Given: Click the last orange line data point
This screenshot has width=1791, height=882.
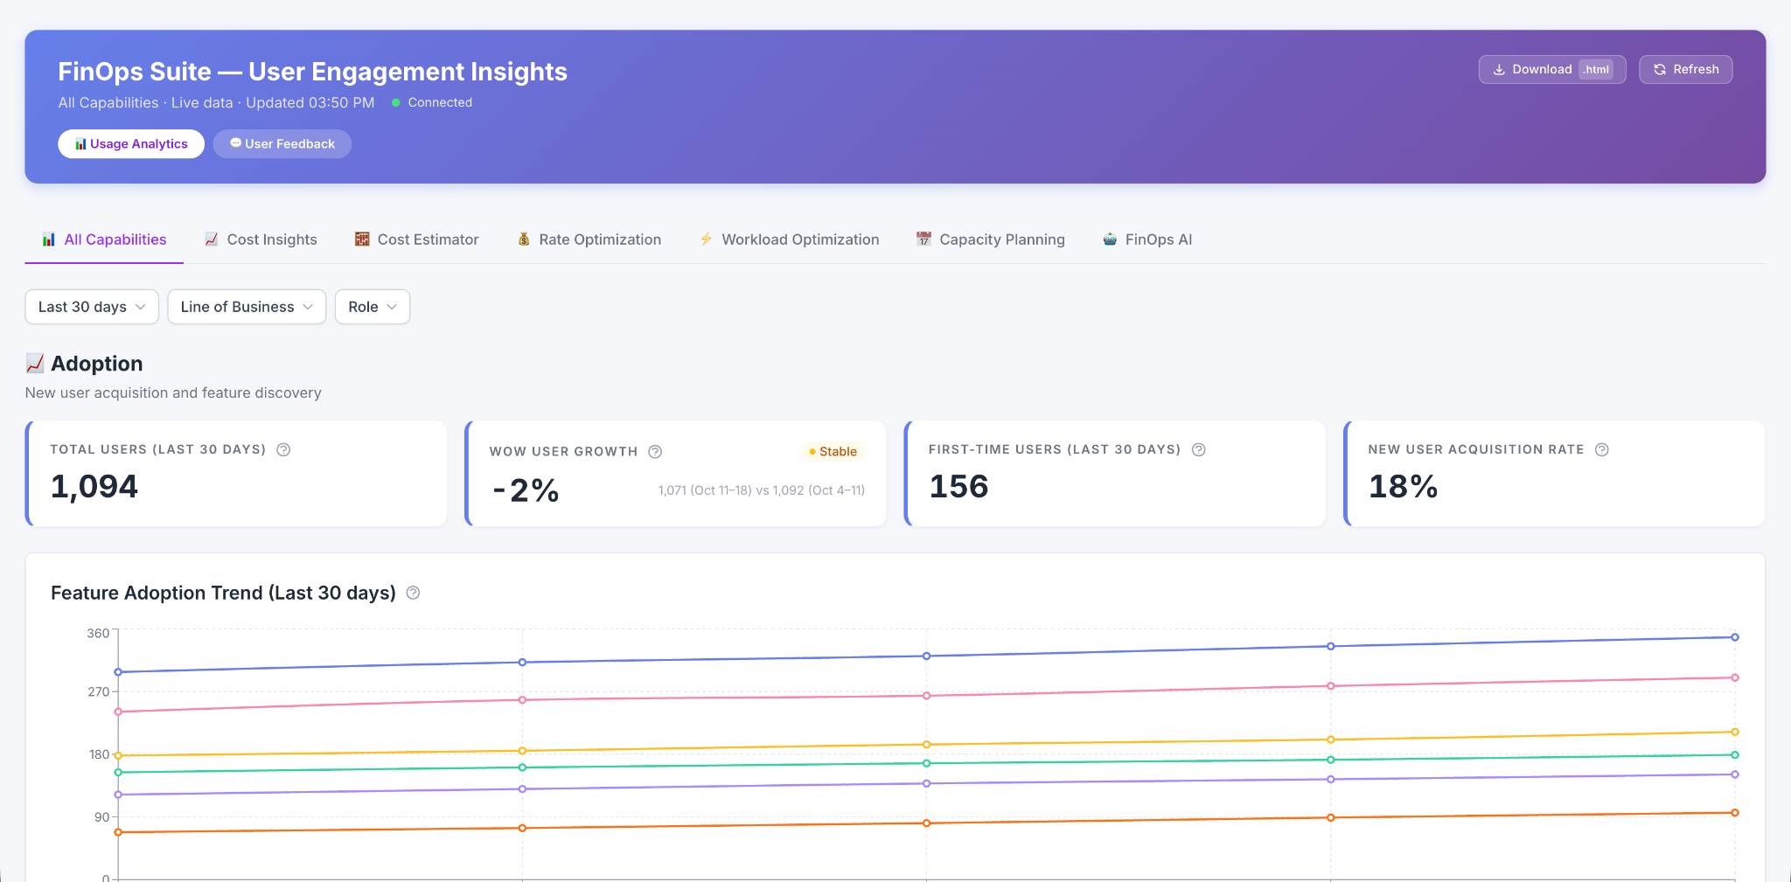Looking at the screenshot, I should [1735, 813].
